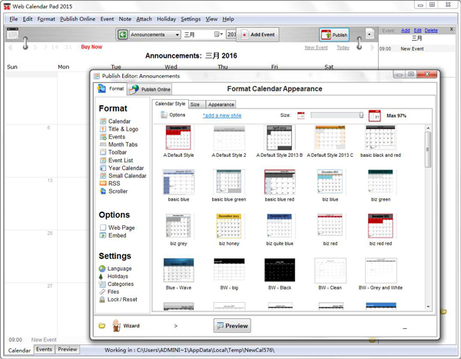Click the Add link in event panel
This screenshot has width=461, height=359.
[x=405, y=30]
